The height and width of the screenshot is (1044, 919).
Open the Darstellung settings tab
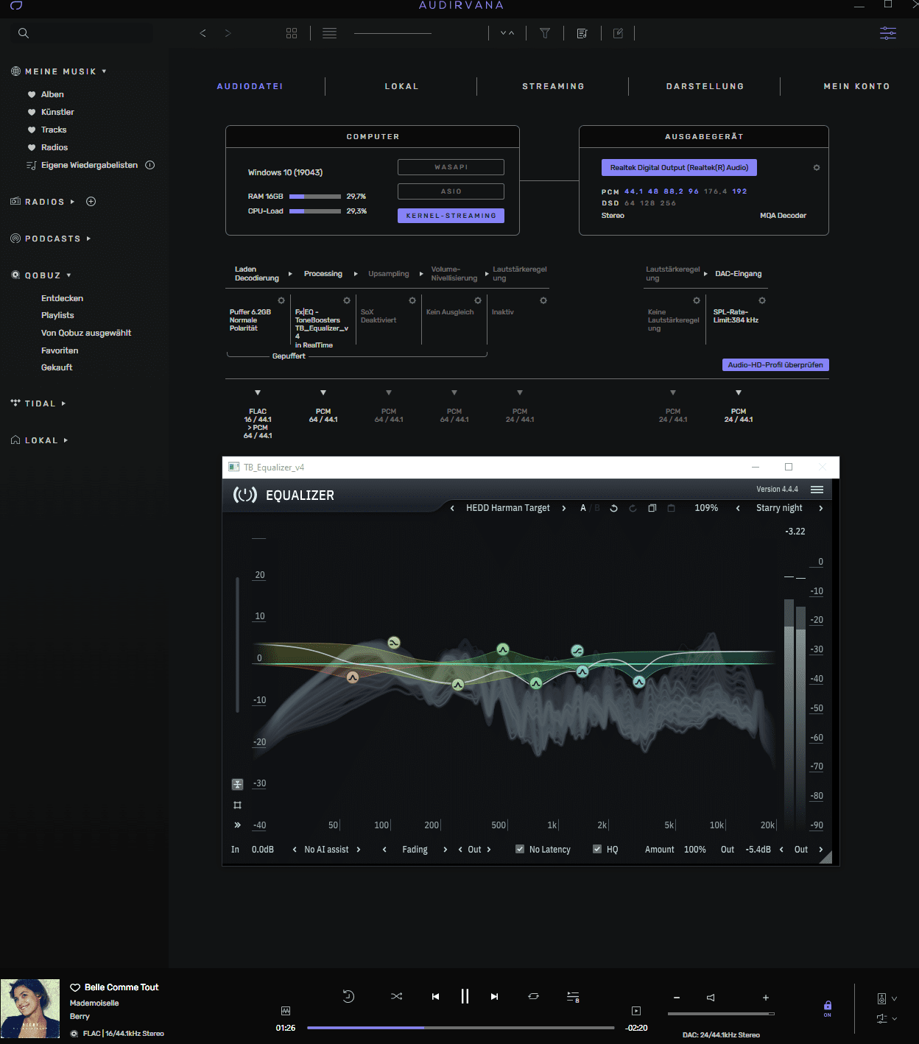tap(705, 86)
